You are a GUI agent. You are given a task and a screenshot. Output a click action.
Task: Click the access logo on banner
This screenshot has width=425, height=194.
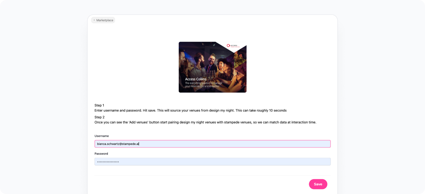pyautogui.click(x=233, y=46)
